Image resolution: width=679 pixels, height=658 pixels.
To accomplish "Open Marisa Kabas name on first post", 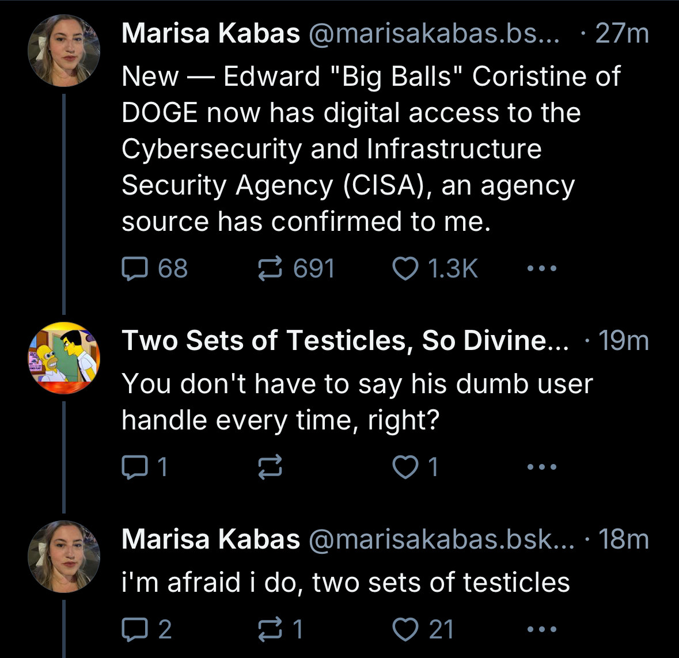I will [211, 33].
